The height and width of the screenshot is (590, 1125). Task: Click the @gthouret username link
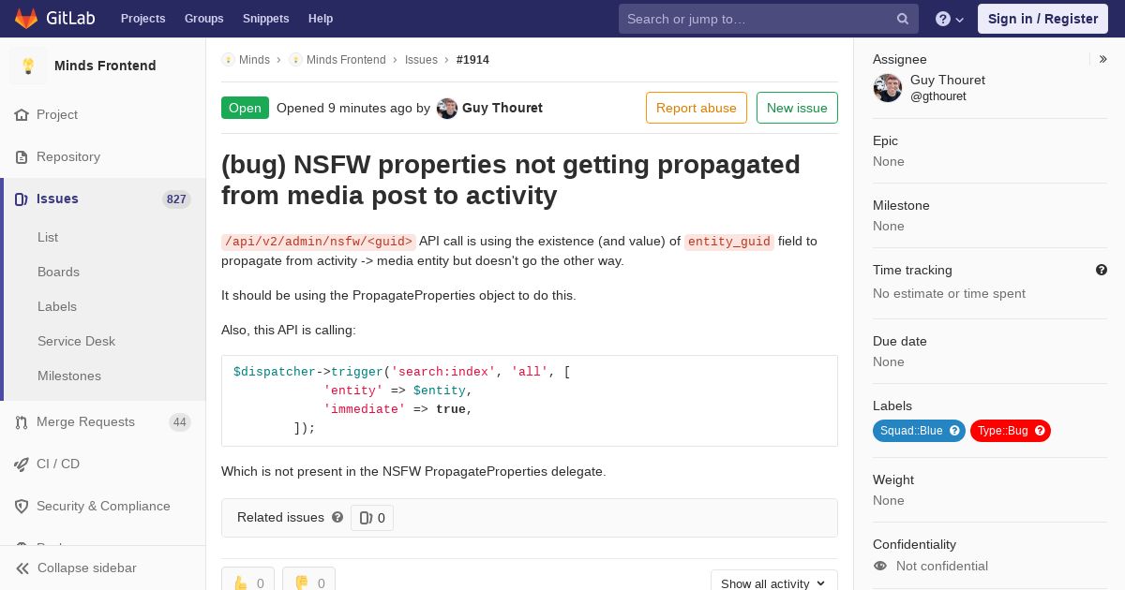click(938, 96)
